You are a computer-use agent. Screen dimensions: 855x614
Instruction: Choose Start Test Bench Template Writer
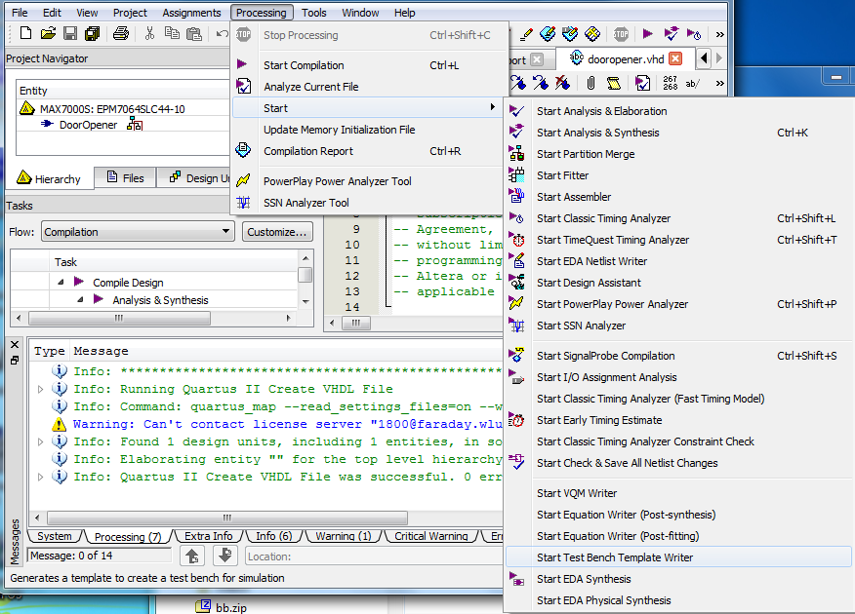coord(679,557)
